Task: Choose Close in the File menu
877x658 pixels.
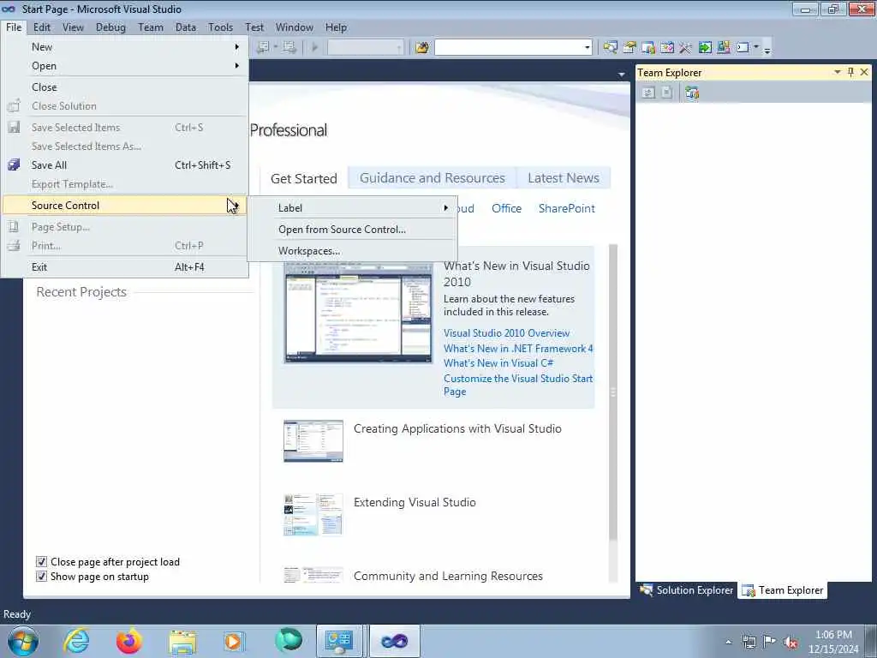Action: coord(125,87)
